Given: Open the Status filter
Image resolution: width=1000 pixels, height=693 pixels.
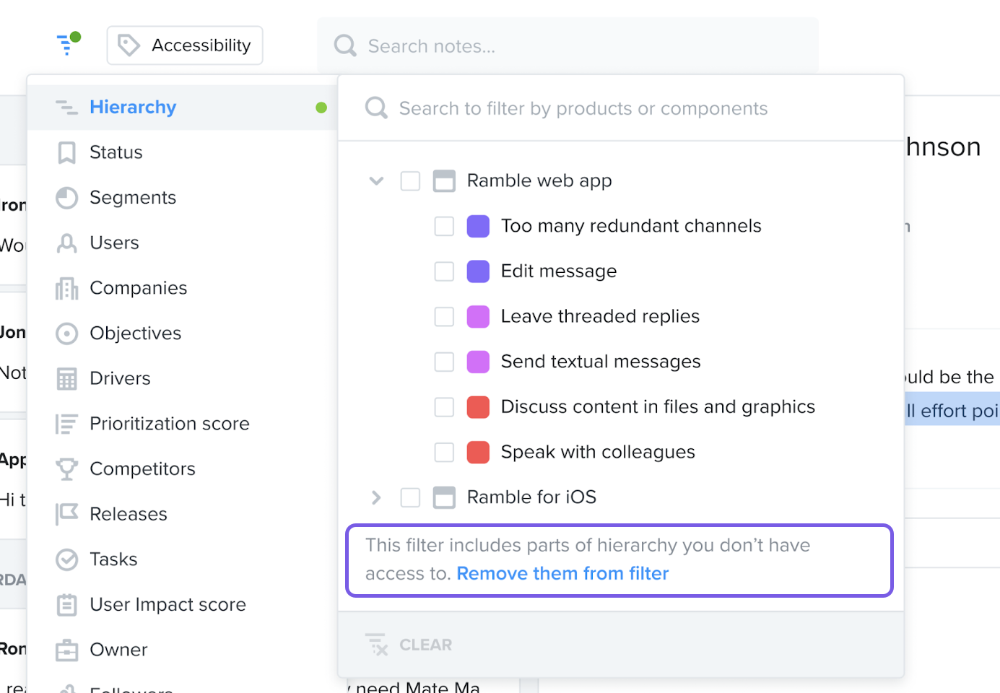Looking at the screenshot, I should pos(183,152).
